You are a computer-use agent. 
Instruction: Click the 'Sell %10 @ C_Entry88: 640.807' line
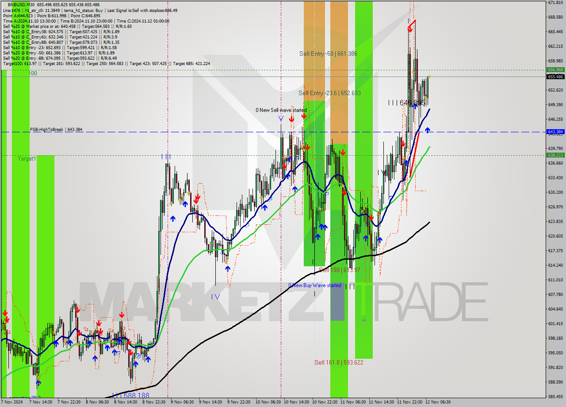61,42
